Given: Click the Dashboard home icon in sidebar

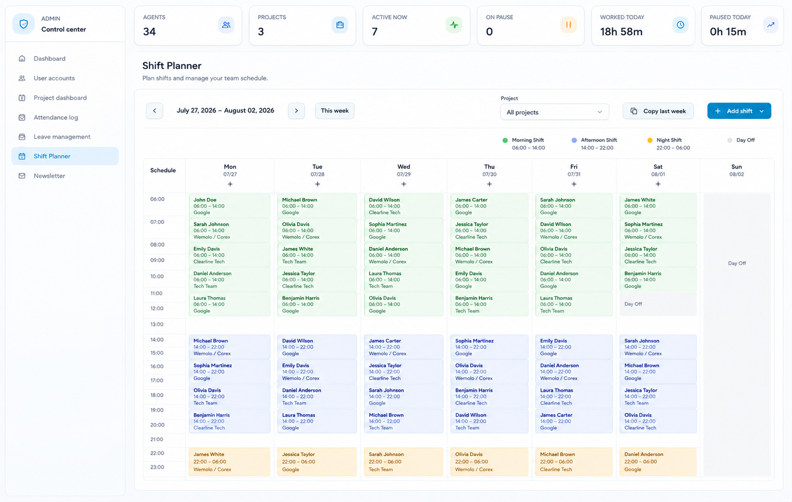Looking at the screenshot, I should click(x=22, y=58).
